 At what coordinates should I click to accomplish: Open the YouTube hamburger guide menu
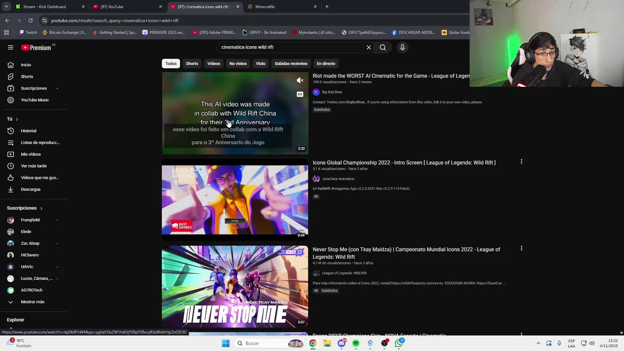(10, 47)
